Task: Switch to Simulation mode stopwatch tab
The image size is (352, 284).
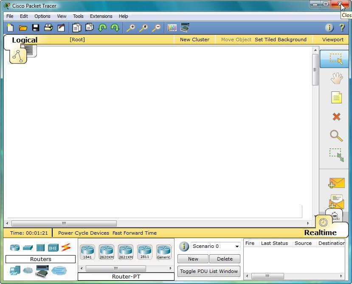Action: (x=335, y=216)
